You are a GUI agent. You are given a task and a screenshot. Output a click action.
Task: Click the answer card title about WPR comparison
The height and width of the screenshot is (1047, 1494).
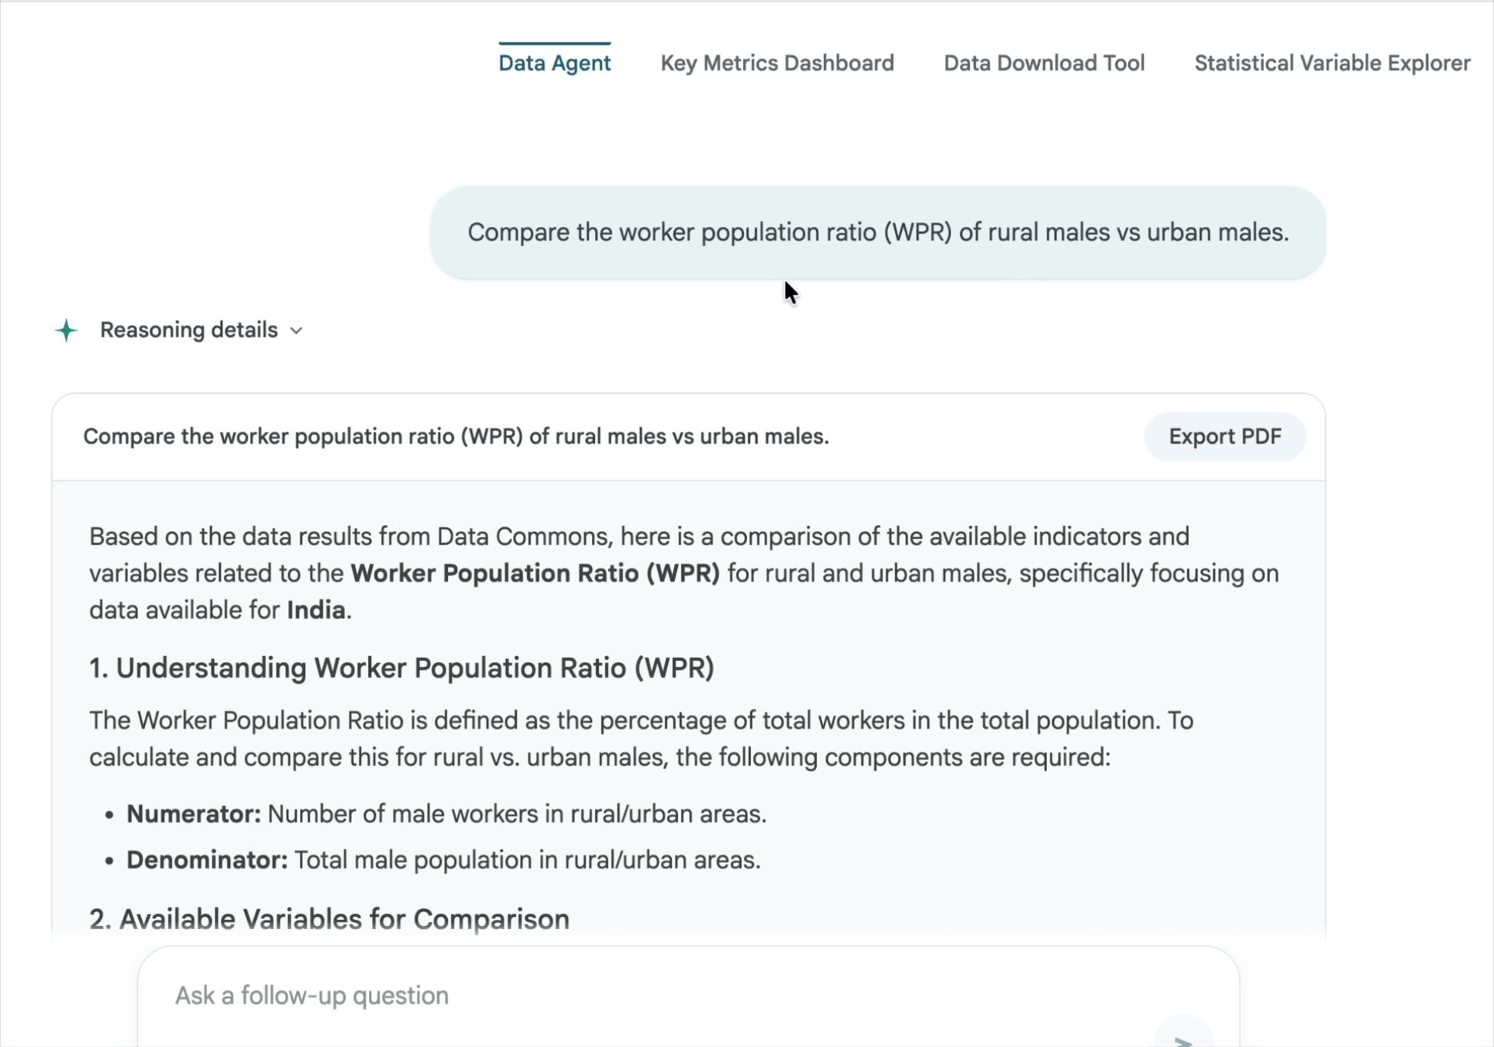pos(456,437)
